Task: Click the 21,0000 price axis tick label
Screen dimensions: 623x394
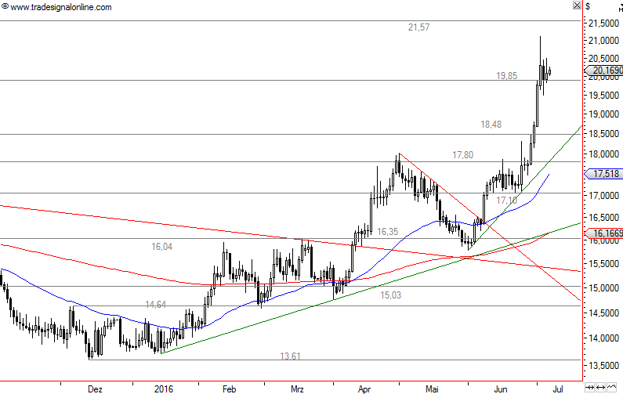Action: point(605,41)
